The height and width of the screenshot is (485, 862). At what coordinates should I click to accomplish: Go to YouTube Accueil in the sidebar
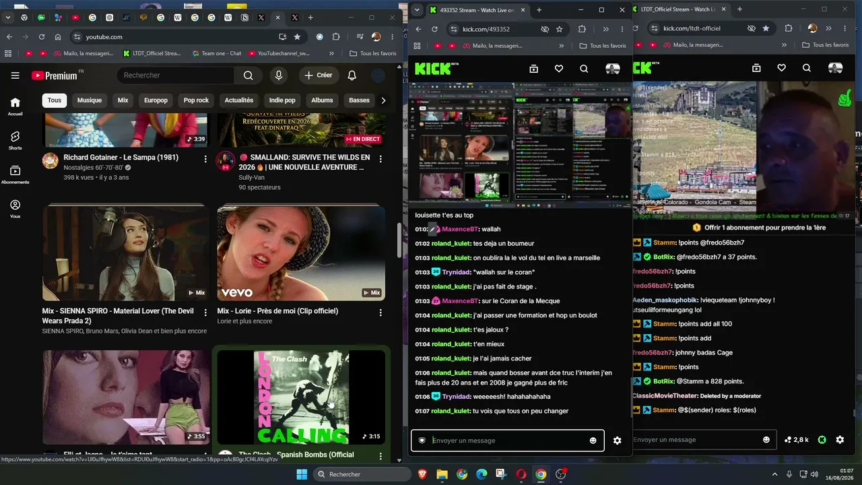point(15,106)
